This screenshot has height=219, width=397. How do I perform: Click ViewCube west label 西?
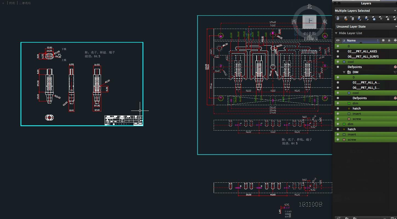(294, 22)
